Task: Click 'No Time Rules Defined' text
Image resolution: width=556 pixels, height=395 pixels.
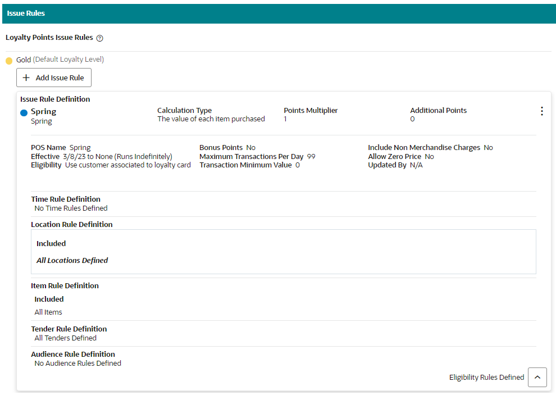Action: (71, 208)
